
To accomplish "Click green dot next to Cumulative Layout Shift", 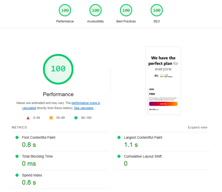I will (119, 156).
